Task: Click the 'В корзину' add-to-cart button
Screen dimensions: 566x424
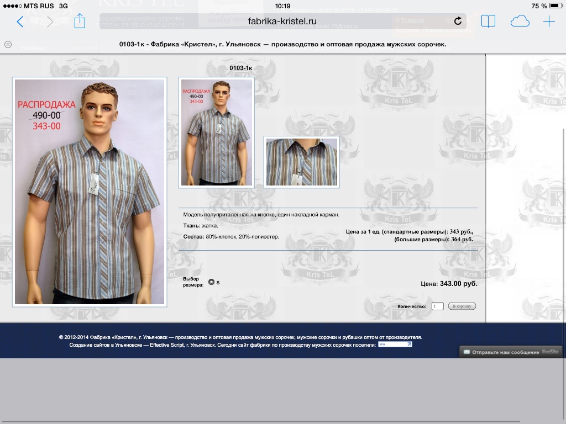Action: (x=462, y=306)
